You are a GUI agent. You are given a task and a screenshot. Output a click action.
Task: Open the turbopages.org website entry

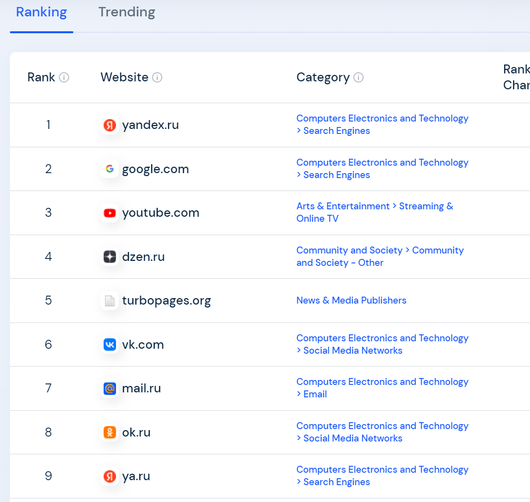coord(167,301)
